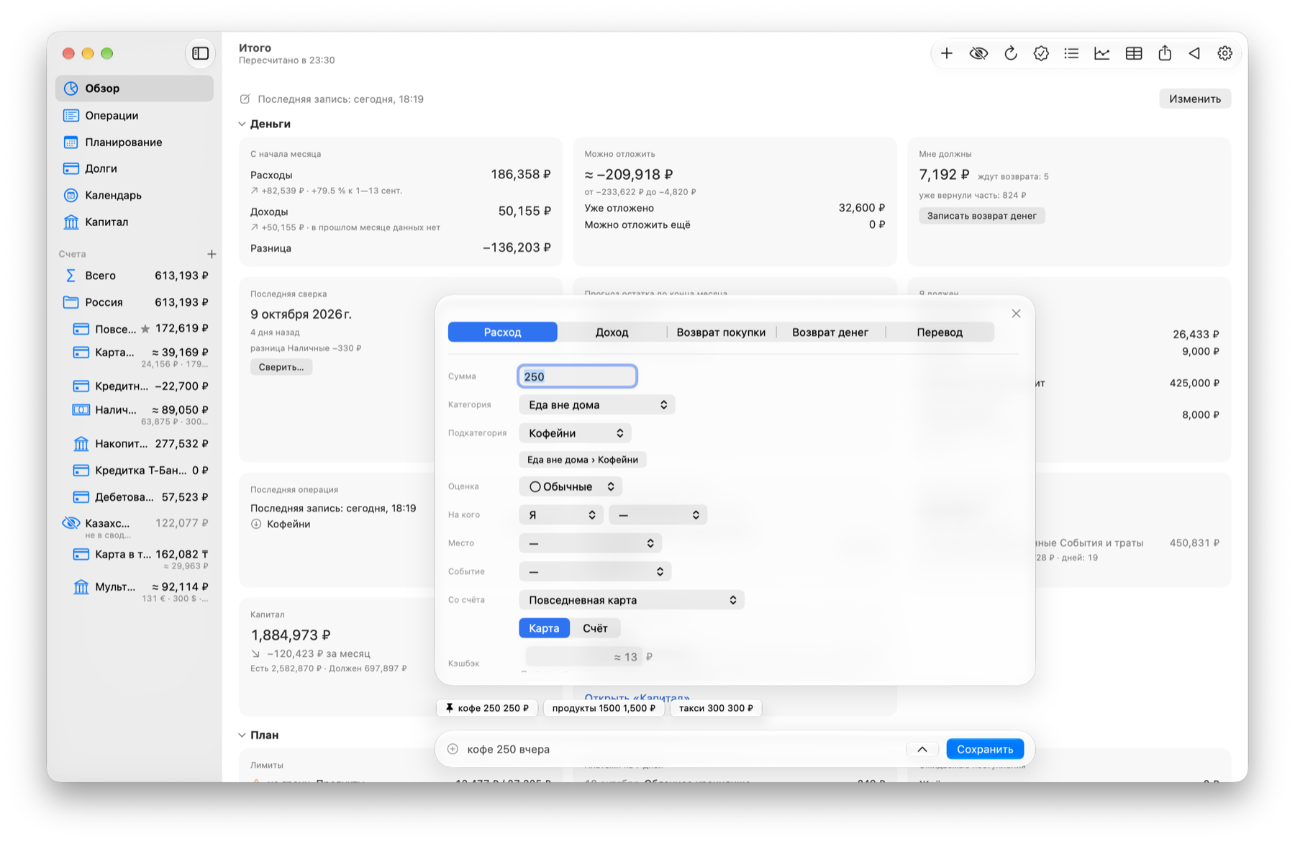The height and width of the screenshot is (844, 1295).
Task: Collapse the Деньги section chevron
Action: 242,124
